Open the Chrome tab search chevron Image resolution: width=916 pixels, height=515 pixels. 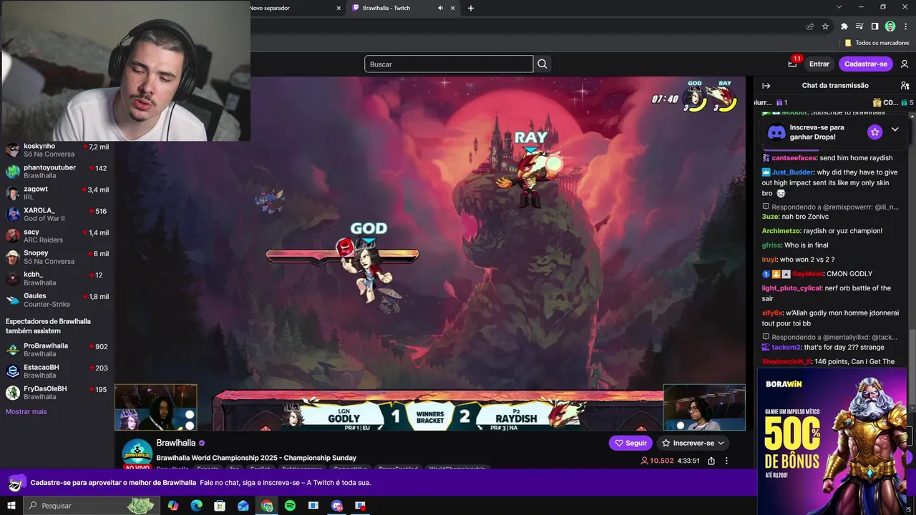(x=839, y=7)
